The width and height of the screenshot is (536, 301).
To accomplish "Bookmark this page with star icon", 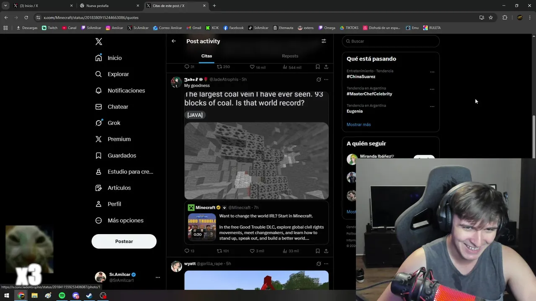I will (491, 18).
